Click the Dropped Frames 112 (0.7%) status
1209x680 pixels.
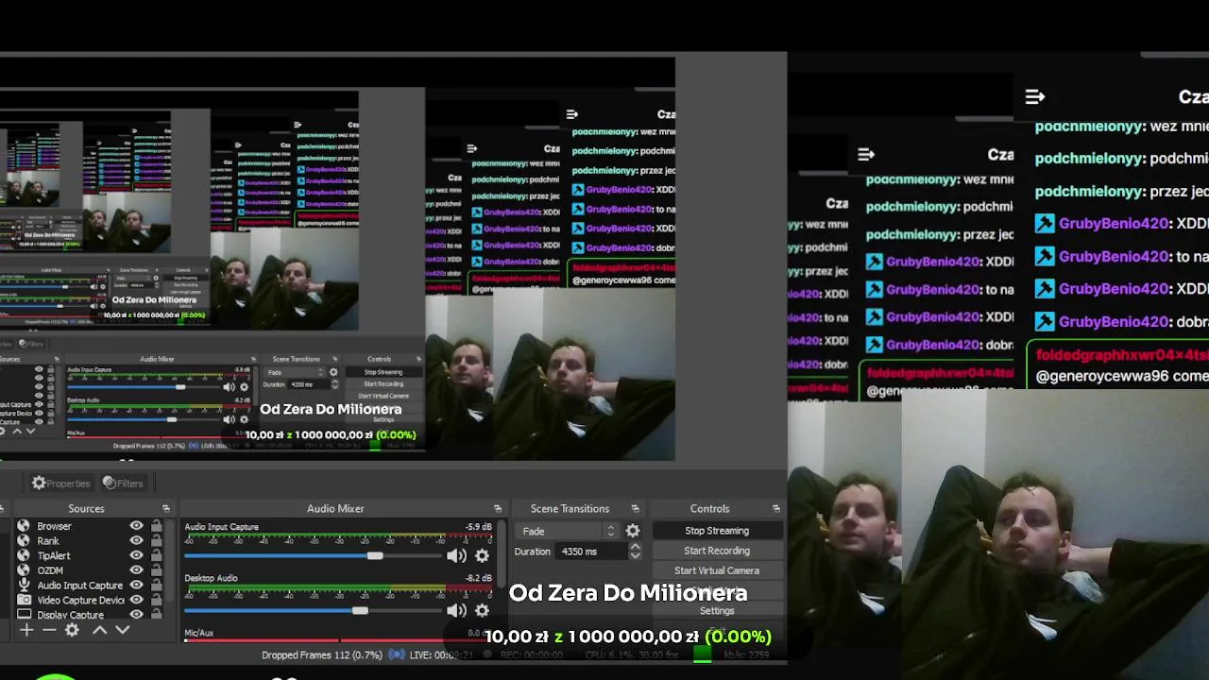(x=322, y=654)
